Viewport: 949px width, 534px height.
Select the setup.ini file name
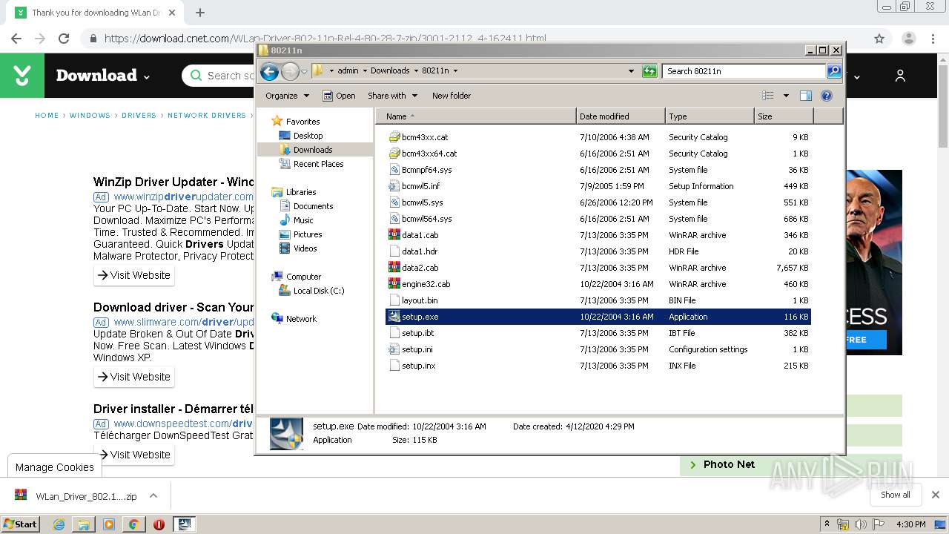pyautogui.click(x=417, y=349)
